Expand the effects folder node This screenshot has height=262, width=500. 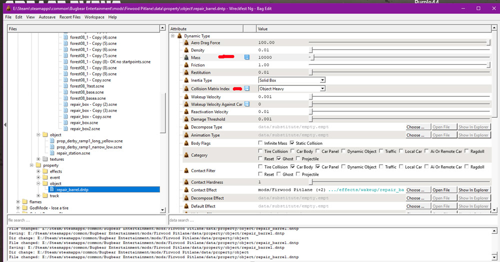[x=38, y=171]
